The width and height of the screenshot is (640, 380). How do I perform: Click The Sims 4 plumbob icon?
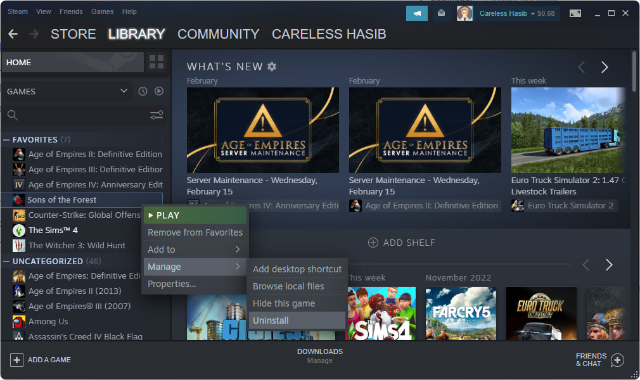[x=19, y=231]
